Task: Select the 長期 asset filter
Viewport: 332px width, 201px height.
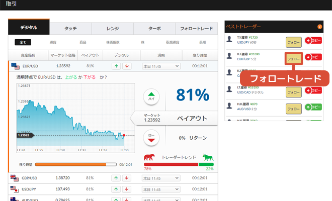Action: pos(203,42)
